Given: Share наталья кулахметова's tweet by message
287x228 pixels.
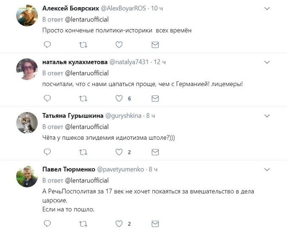Looking at the screenshot, I should (x=155, y=98).
